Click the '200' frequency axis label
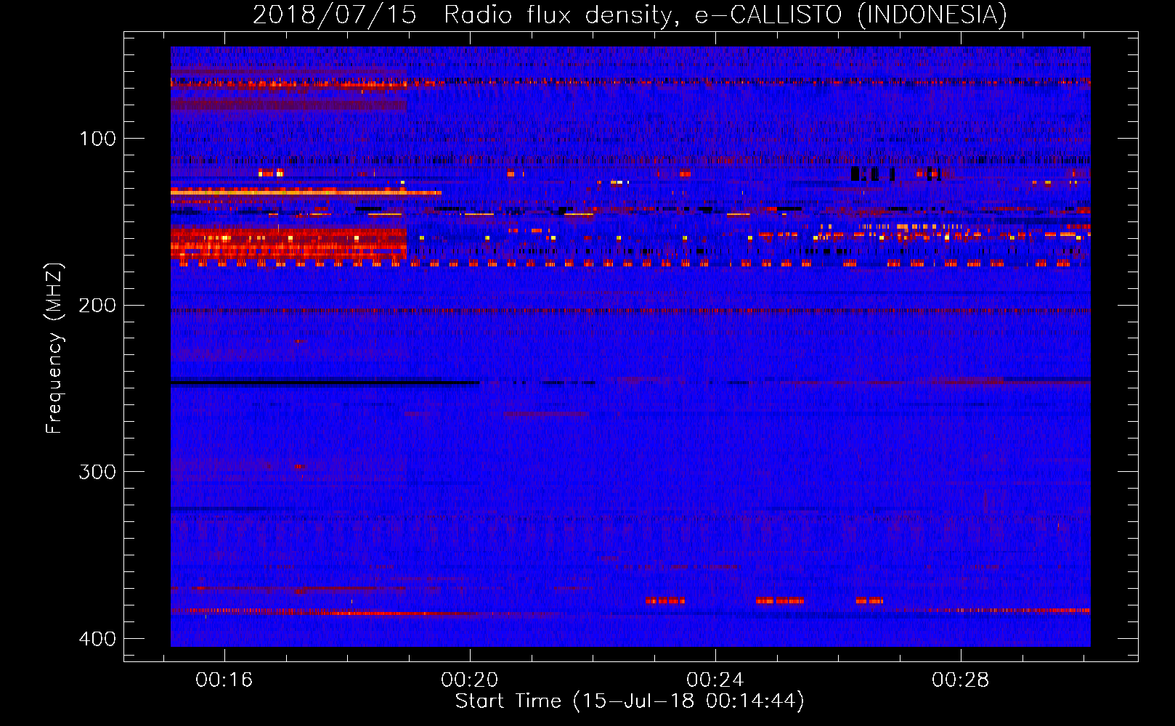This screenshot has height=726, width=1175. click(97, 306)
